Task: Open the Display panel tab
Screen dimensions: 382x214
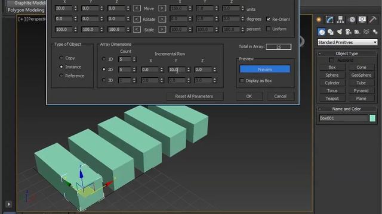Action: click(x=362, y=20)
